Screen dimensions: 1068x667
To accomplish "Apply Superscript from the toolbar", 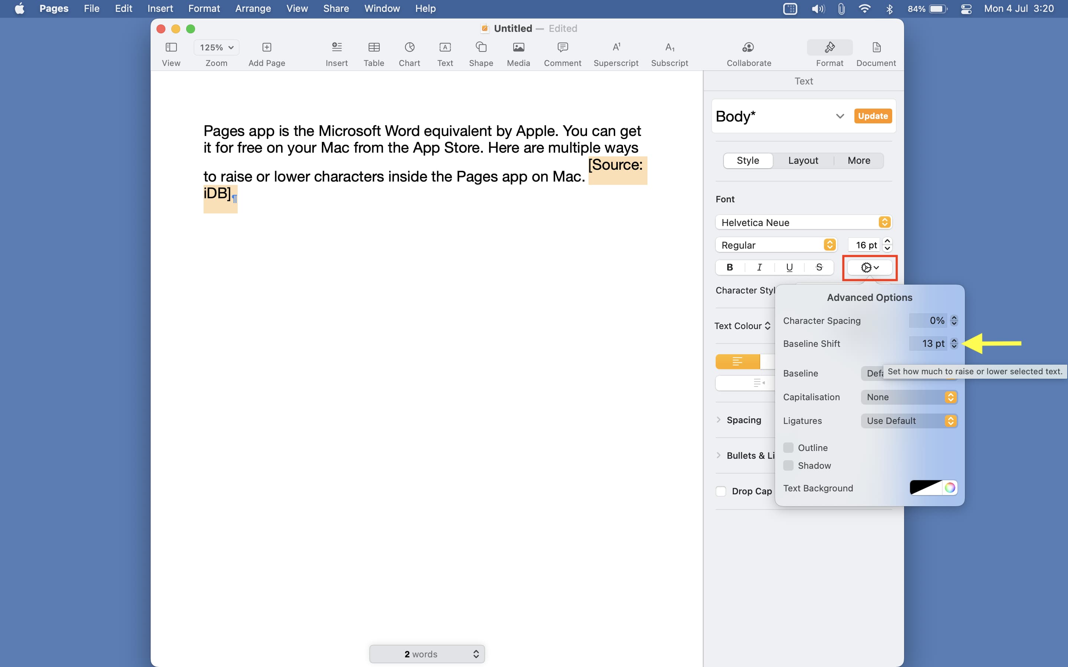I will tap(616, 47).
